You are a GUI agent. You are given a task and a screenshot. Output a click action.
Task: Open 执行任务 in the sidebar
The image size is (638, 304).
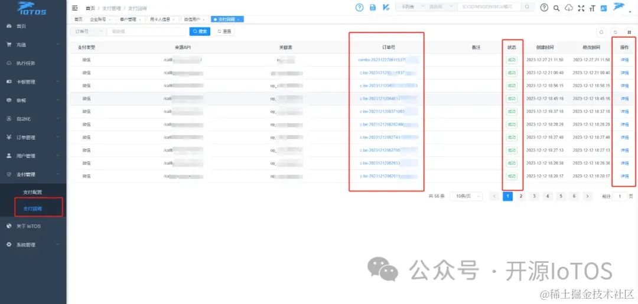pos(33,63)
